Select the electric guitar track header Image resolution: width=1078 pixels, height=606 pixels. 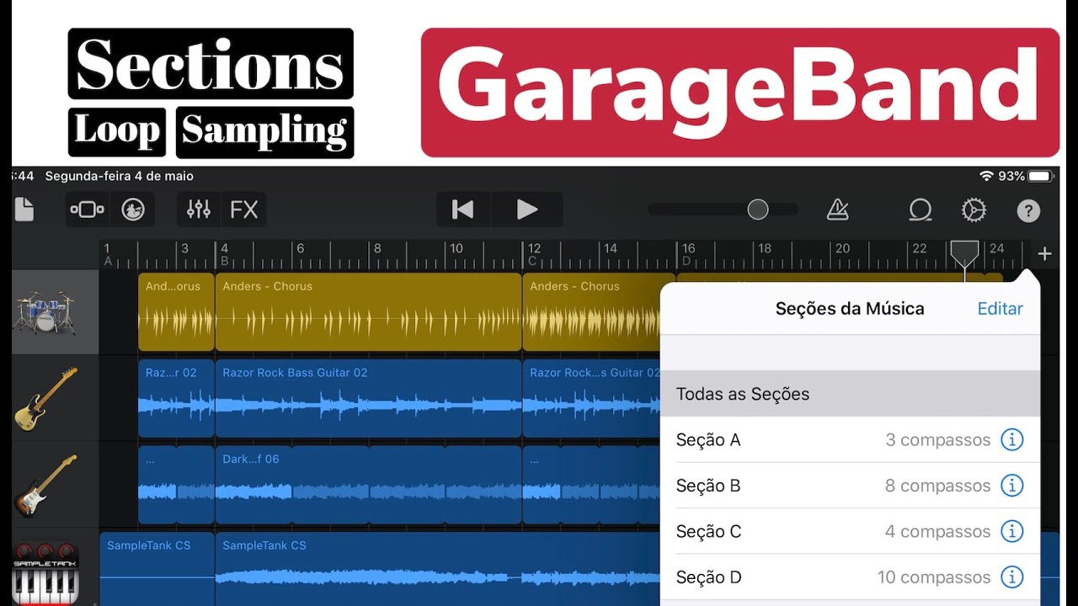pyautogui.click(x=56, y=485)
